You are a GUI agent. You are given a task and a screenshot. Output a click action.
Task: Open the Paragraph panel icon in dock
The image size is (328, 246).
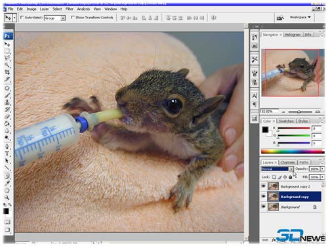click(255, 104)
